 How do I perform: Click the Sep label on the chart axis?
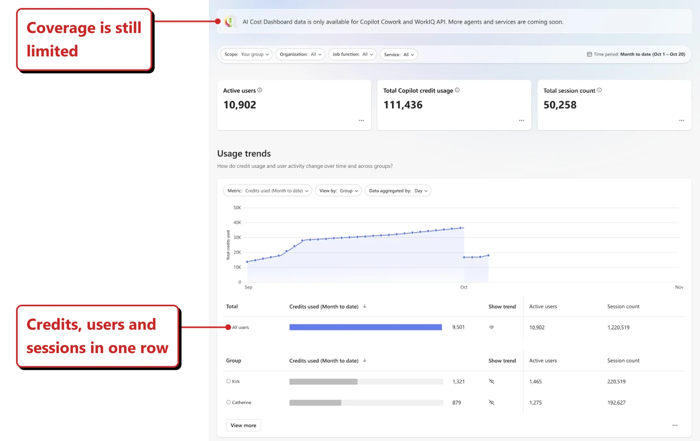pyautogui.click(x=249, y=287)
